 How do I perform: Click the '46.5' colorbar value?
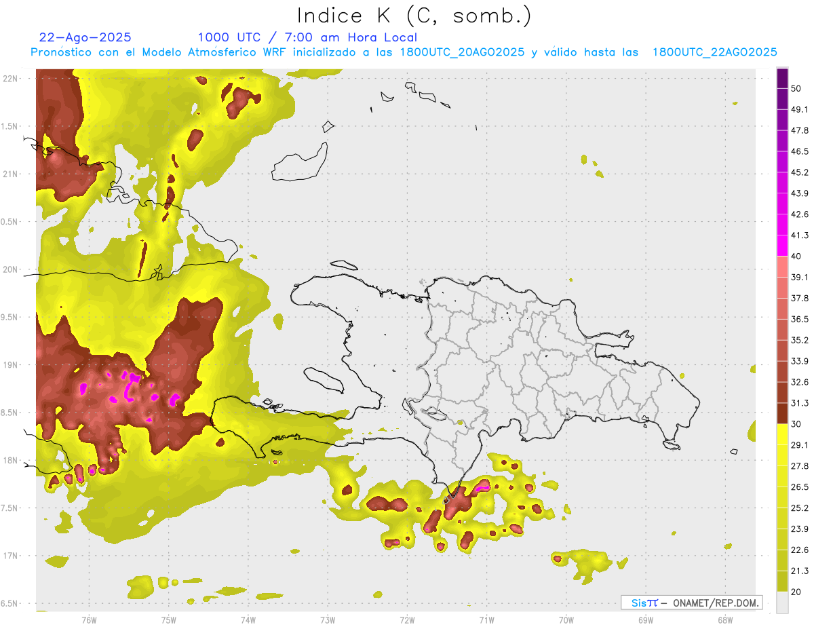point(800,151)
